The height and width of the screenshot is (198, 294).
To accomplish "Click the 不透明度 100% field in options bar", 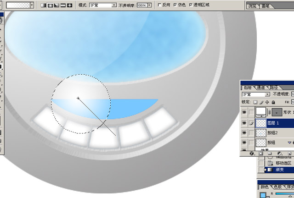I will [142, 5].
